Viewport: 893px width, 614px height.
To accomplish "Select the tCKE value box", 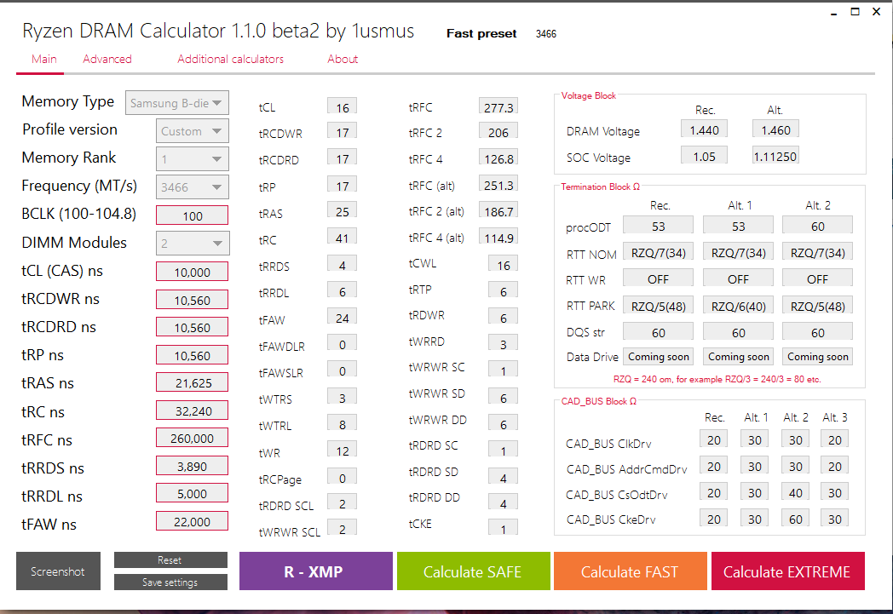I will coord(504,529).
